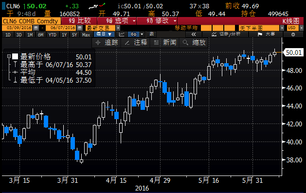Open the 96) 选项 options menu
Screen dimensions: 306x193
click(x=117, y=21)
